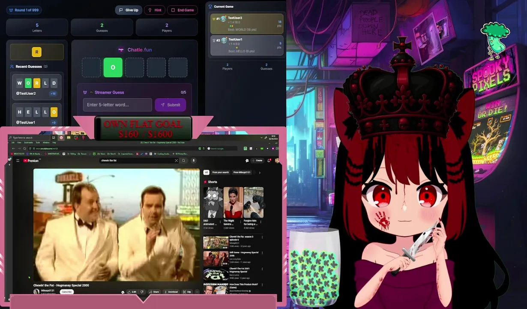Open options menu for season 3 video

(x=262, y=237)
